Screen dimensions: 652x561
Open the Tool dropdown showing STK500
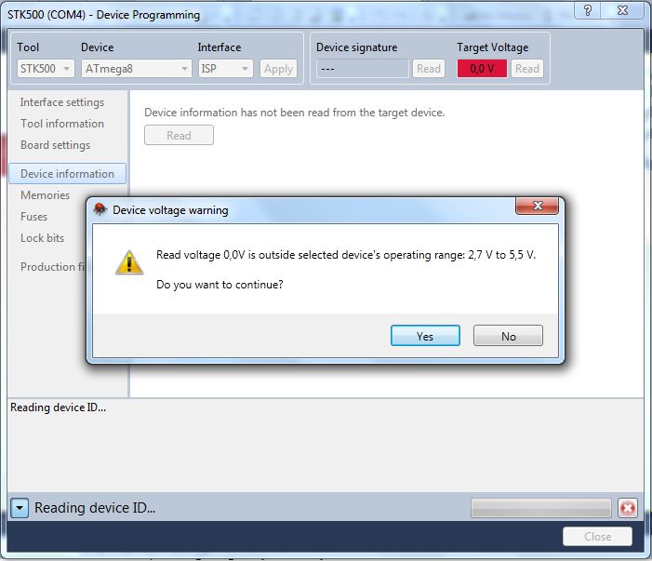tap(46, 69)
